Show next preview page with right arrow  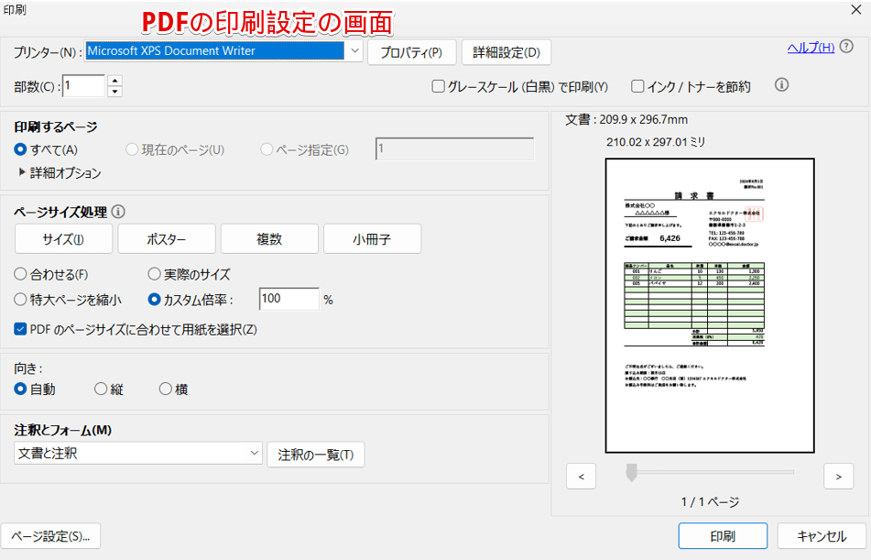[x=839, y=477]
